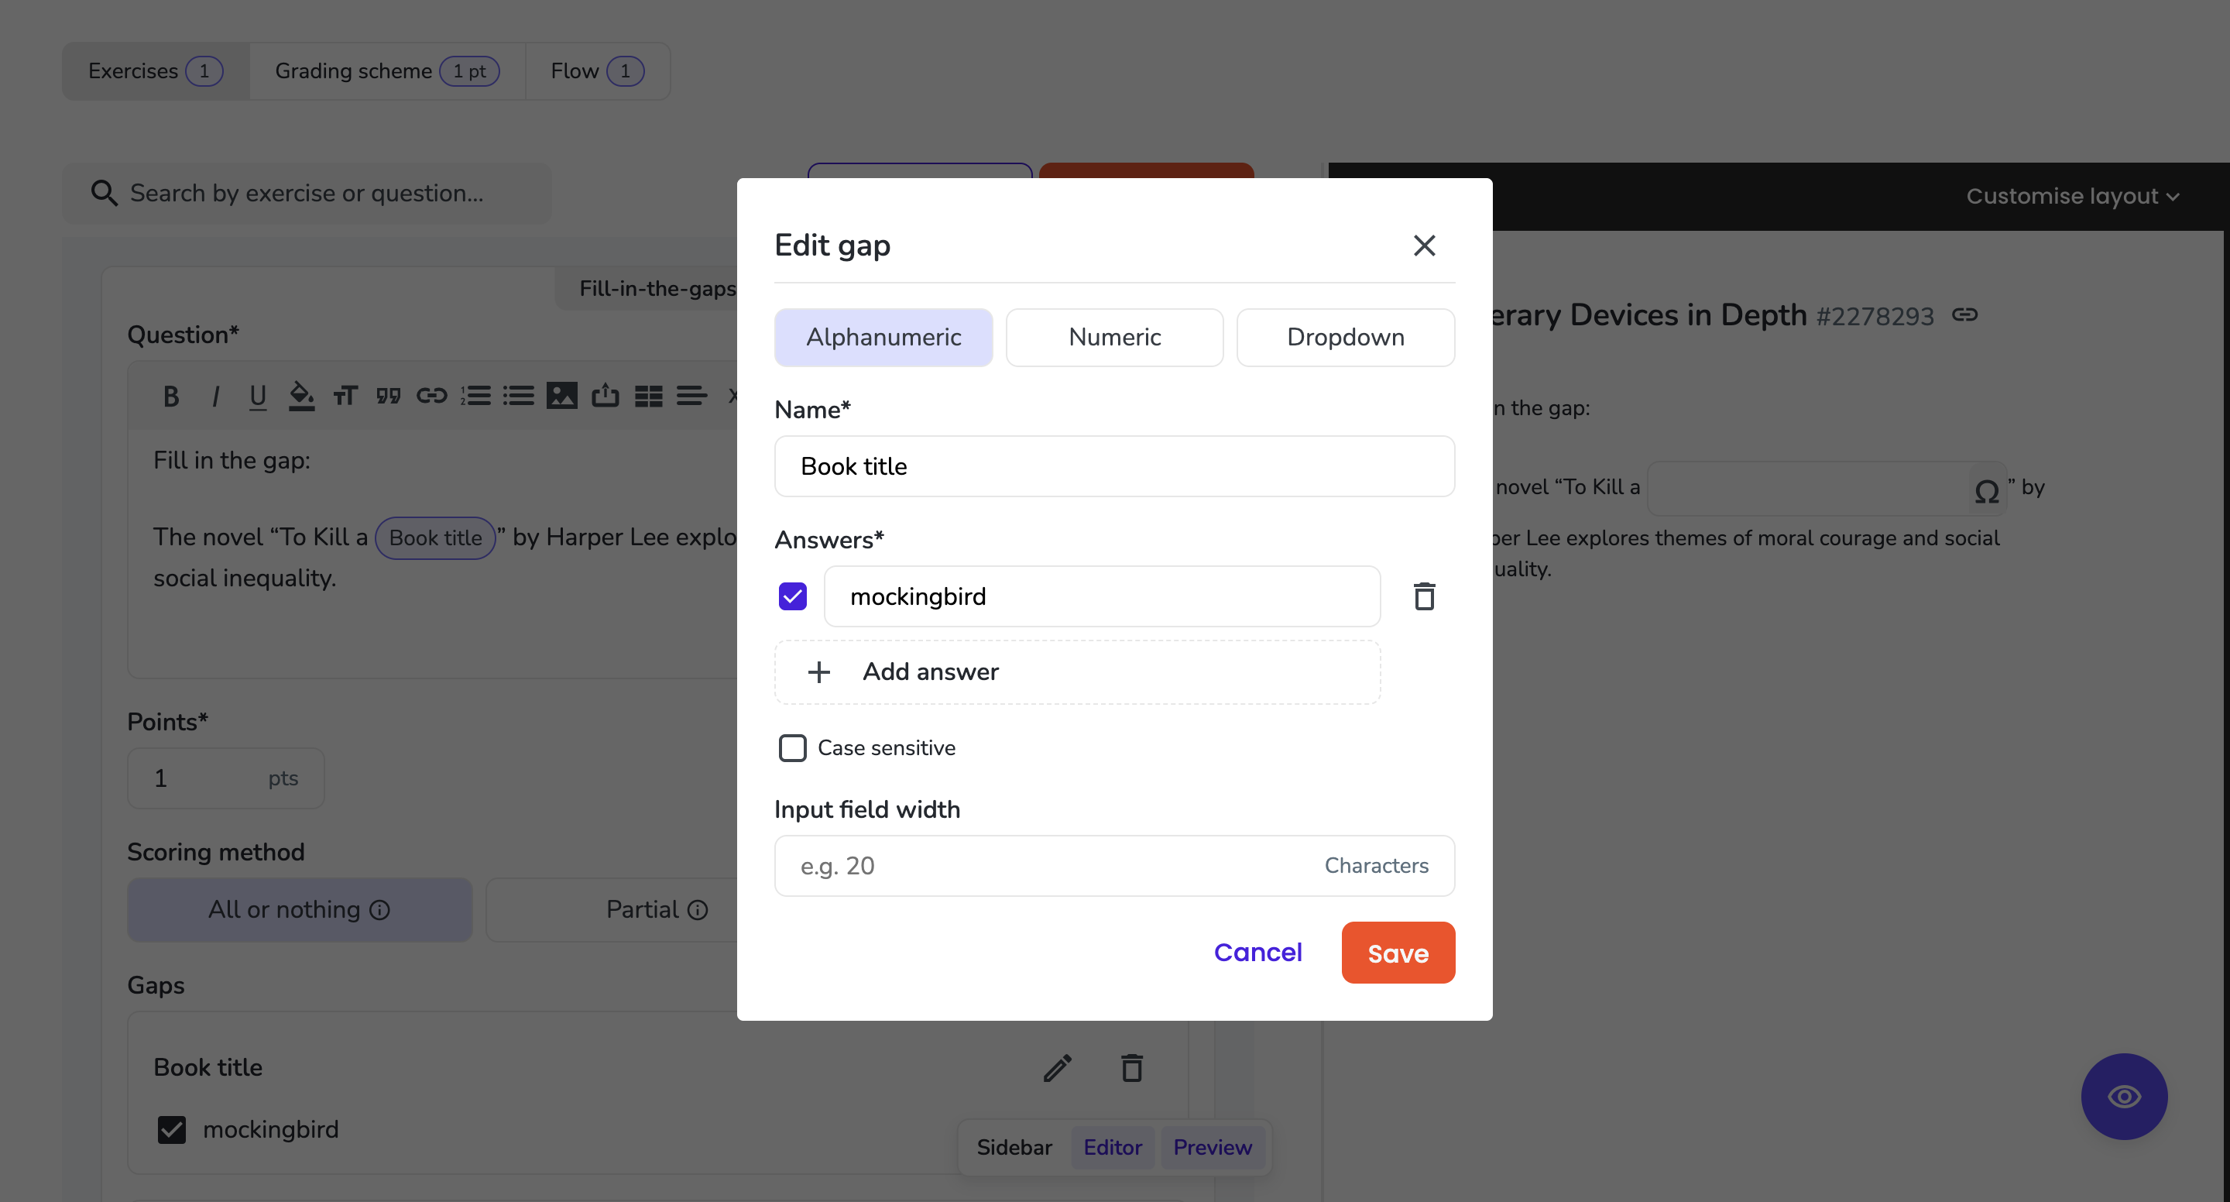Set the Input field width value
Image resolution: width=2230 pixels, height=1202 pixels.
click(x=1114, y=866)
